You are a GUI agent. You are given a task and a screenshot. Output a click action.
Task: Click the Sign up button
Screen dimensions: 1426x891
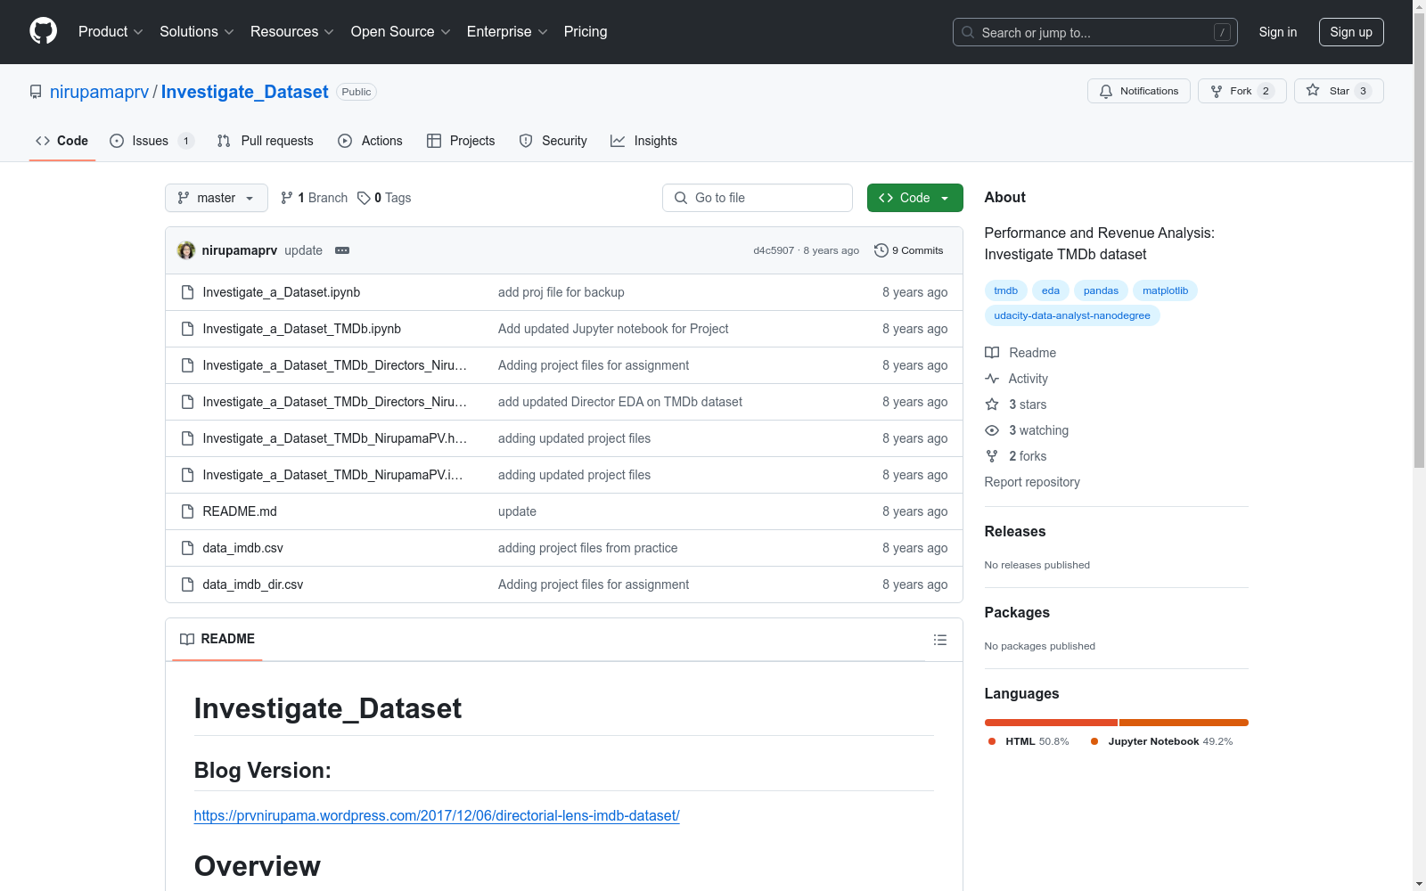click(1351, 32)
